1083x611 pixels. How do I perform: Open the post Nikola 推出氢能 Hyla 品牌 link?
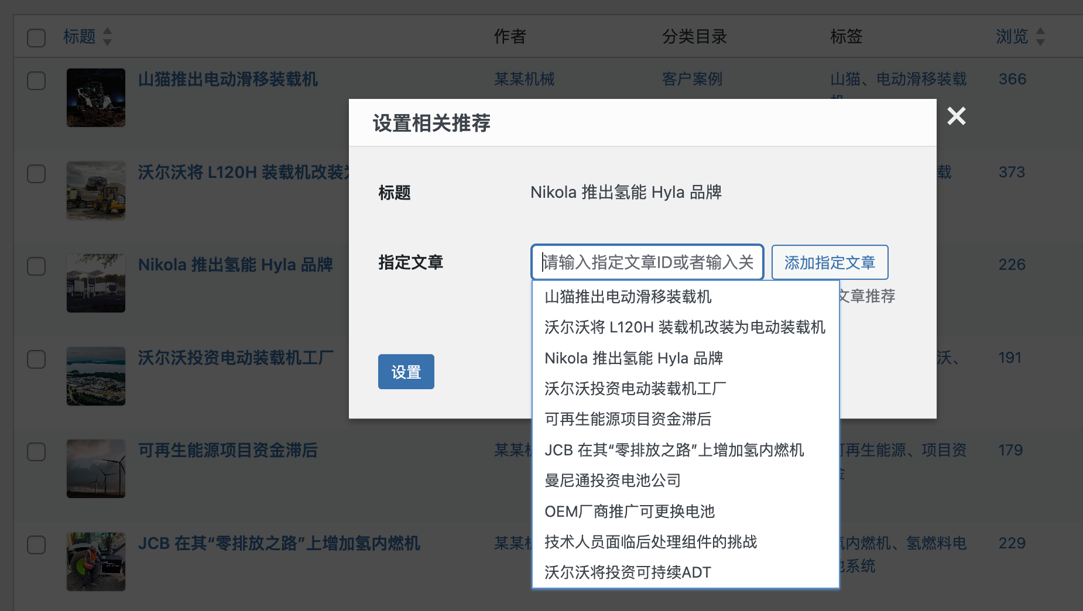pos(235,265)
